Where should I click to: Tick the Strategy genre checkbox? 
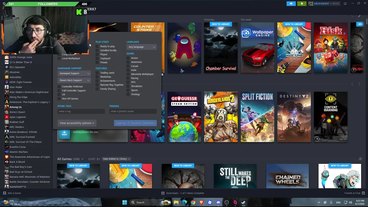tap(128, 94)
